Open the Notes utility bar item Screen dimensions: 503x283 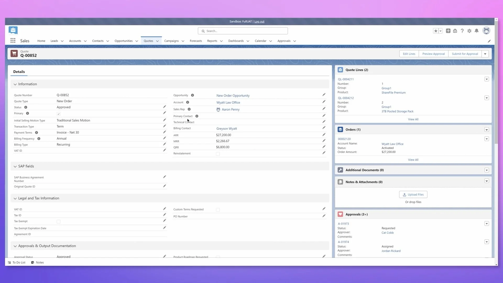tap(37, 262)
